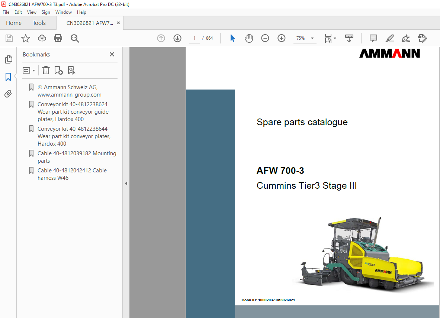The width and height of the screenshot is (440, 318).
Task: Open bookmark Cable 40-4812042412 Cable harness W46
Action: click(x=72, y=174)
